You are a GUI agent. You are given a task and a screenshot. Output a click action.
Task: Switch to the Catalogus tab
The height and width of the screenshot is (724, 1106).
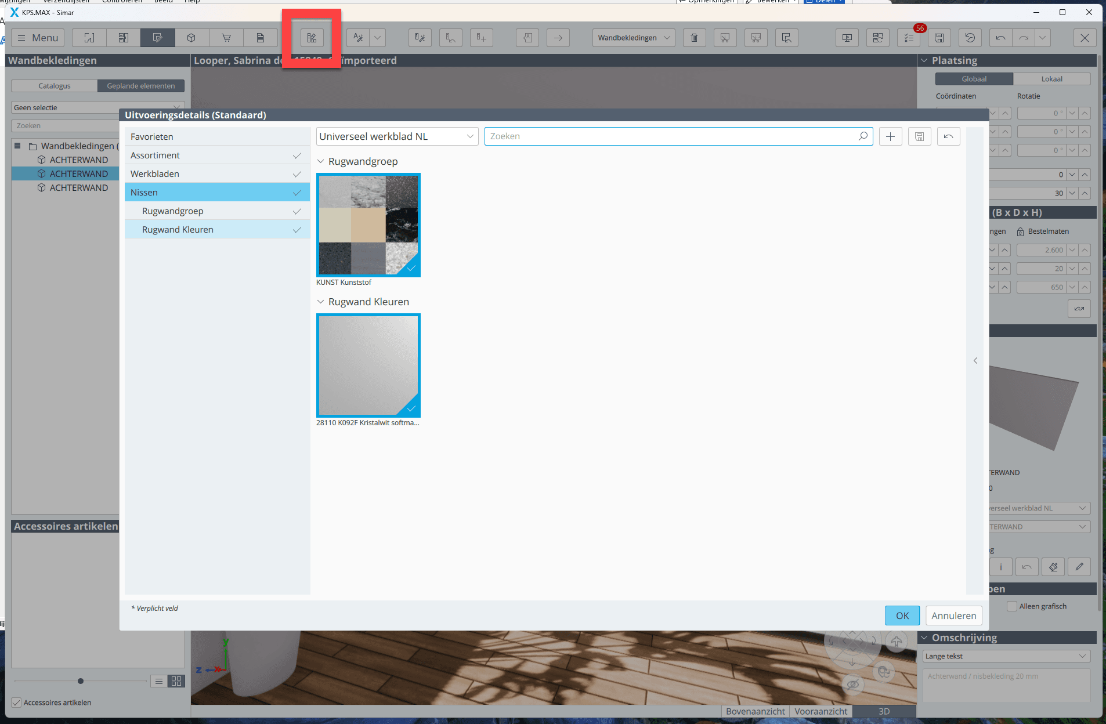pos(55,86)
